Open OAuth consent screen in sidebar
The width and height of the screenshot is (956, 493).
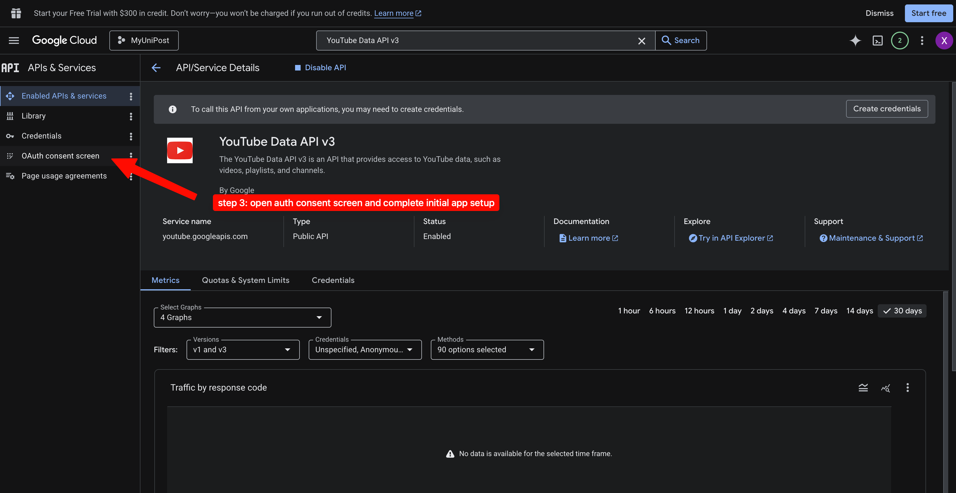60,156
